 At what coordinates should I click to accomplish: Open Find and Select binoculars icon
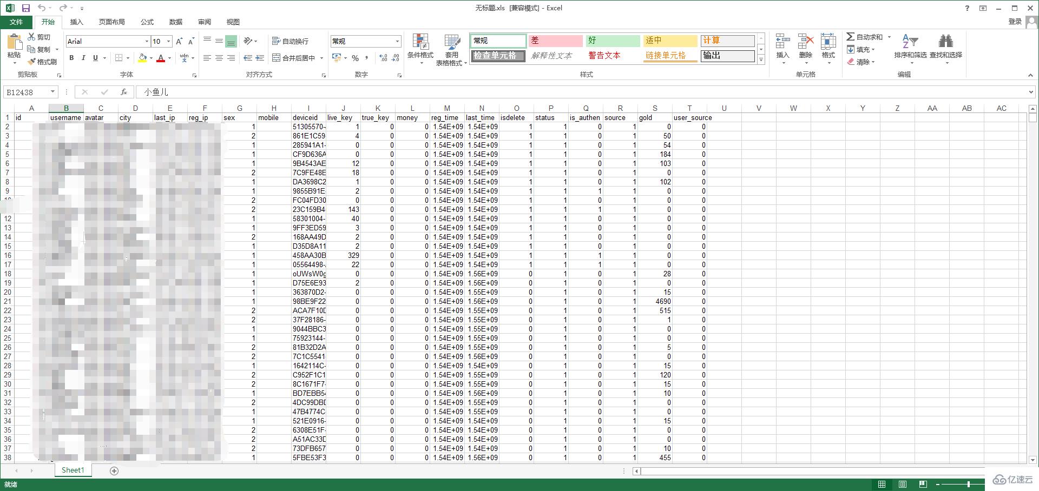pyautogui.click(x=945, y=42)
